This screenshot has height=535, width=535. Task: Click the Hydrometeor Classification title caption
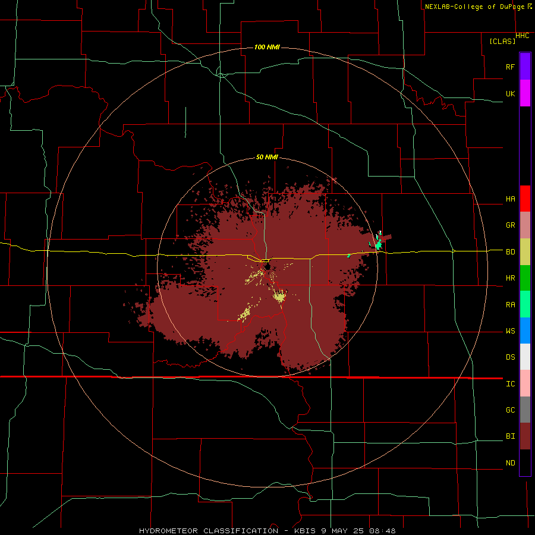[267, 531]
